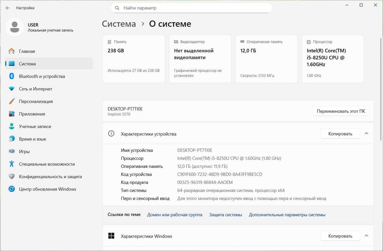Open the Главная page label

pos(27,51)
